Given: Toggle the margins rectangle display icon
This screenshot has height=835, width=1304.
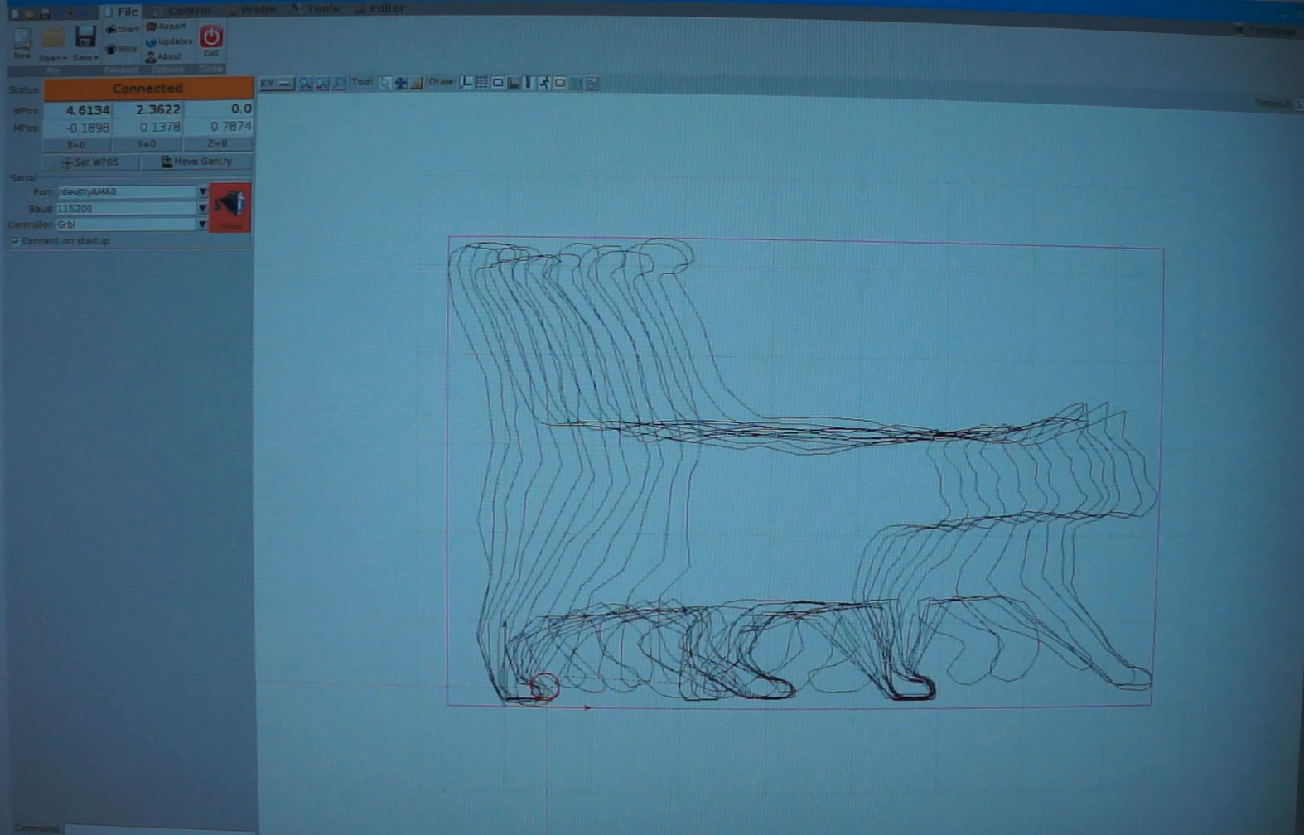Looking at the screenshot, I should 497,83.
